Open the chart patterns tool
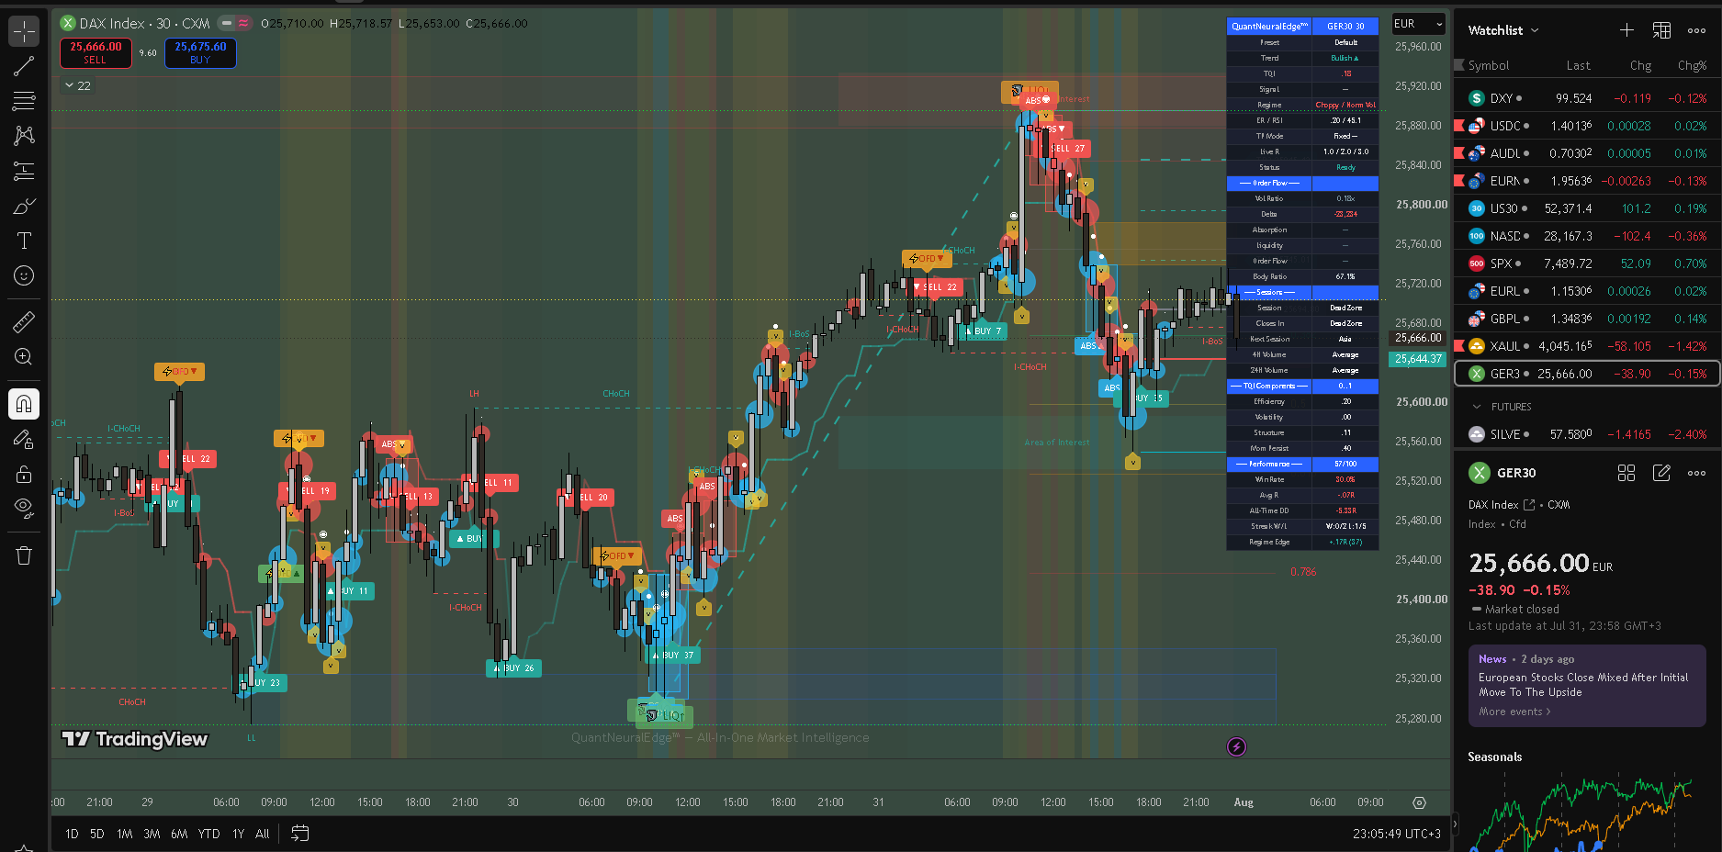Image resolution: width=1722 pixels, height=852 pixels. (x=24, y=136)
